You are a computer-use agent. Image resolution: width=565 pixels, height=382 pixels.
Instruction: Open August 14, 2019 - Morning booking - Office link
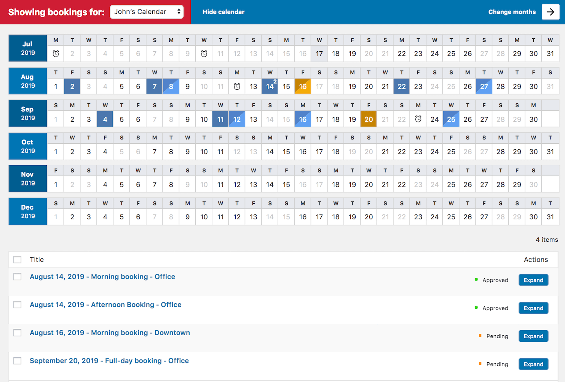click(102, 277)
